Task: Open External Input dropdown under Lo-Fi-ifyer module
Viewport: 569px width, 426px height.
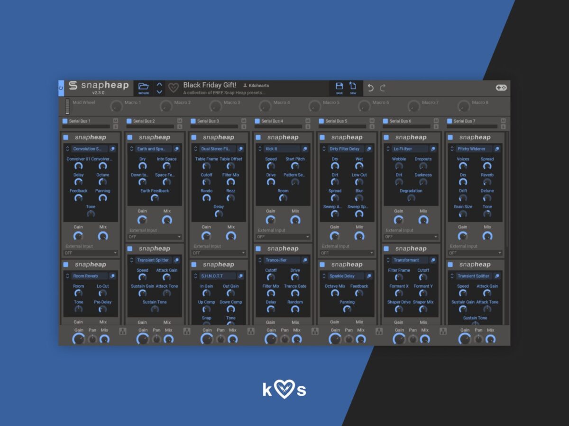Action: click(x=412, y=237)
